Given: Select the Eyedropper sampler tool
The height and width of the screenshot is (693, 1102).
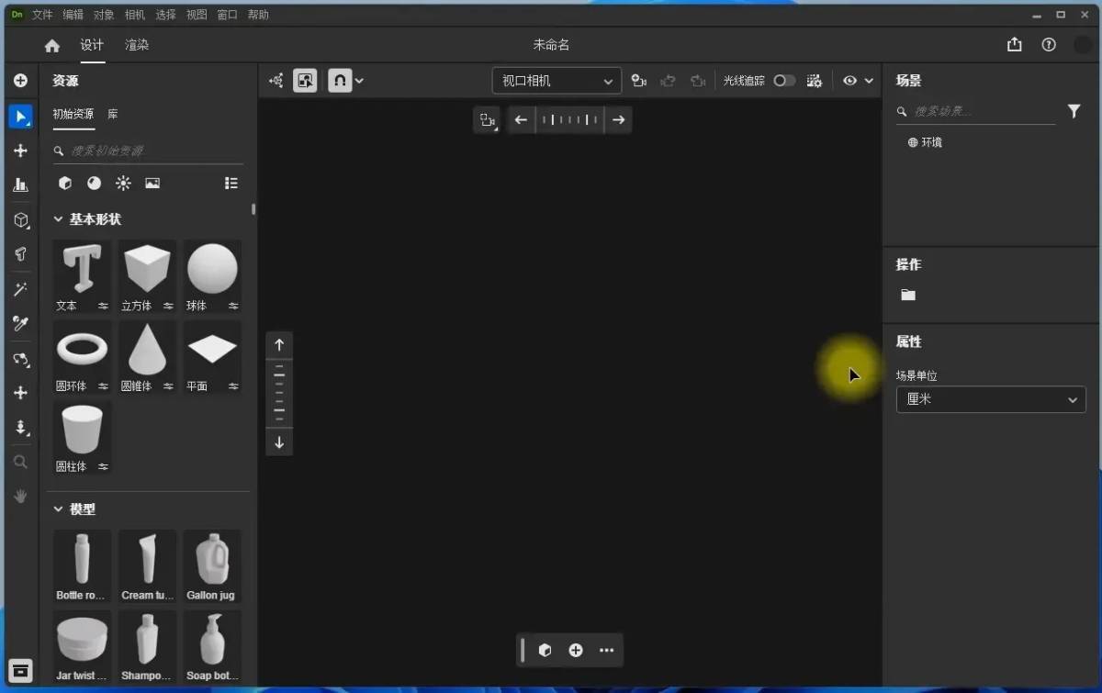Looking at the screenshot, I should (x=20, y=323).
